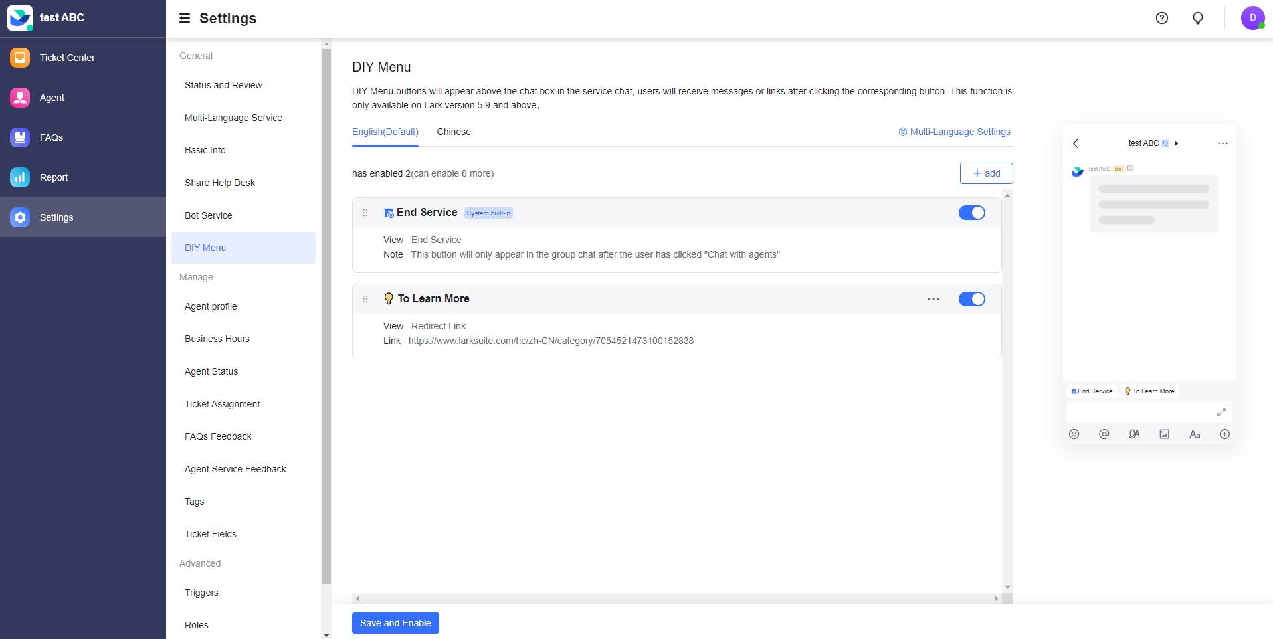Click image upload icon in preview
The image size is (1273, 639).
[x=1165, y=434]
